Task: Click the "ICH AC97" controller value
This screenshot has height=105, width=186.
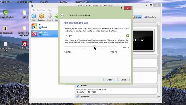Action: [x=92, y=92]
